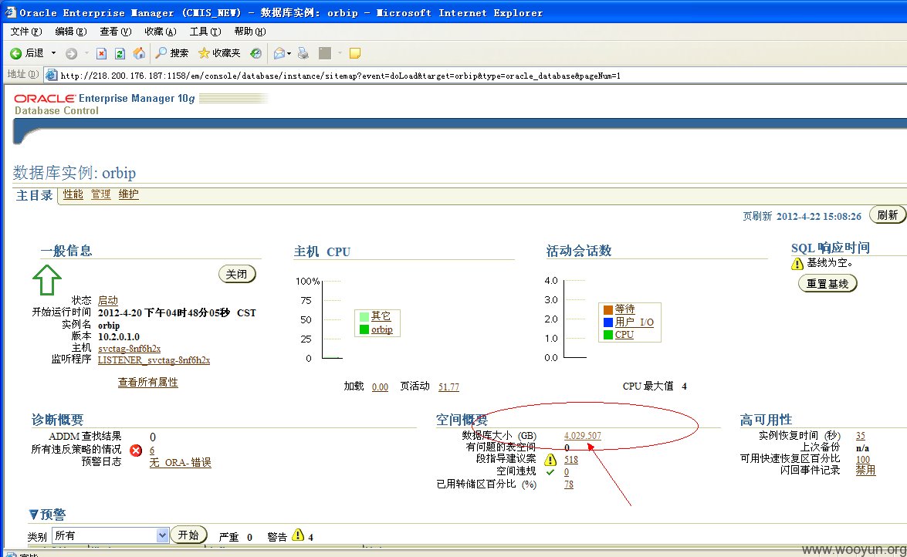Image resolution: width=907 pixels, height=557 pixels.
Task: Click the History toolbar icon
Action: [x=256, y=53]
